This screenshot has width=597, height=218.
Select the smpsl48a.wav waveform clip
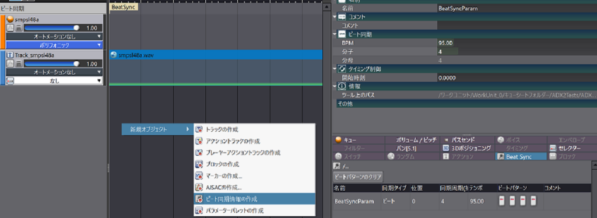(x=216, y=55)
